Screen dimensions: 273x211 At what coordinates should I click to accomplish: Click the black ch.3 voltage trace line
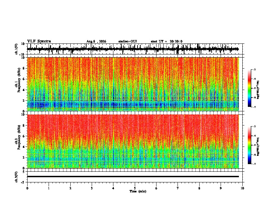133,177
